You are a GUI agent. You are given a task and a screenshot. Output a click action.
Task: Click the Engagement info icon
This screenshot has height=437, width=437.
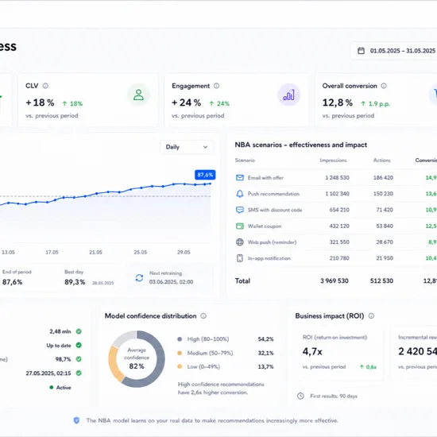coord(217,86)
